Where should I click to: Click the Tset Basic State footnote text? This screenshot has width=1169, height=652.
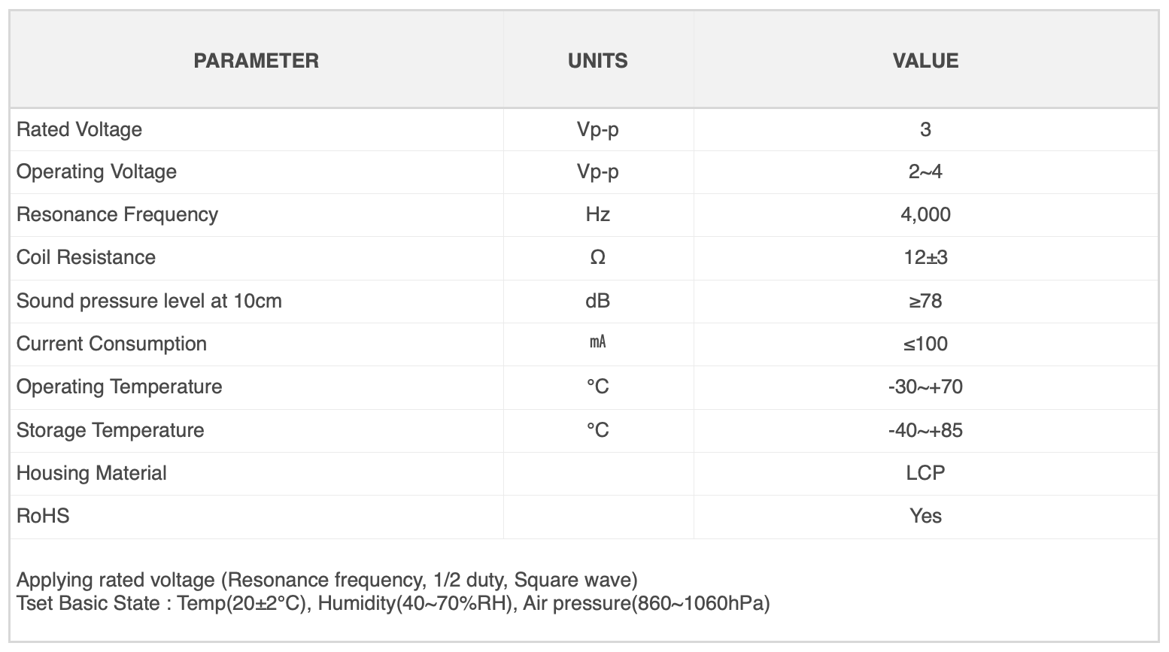393,603
